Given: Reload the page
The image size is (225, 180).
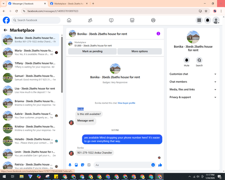Looking at the screenshot, I should point(17,11).
